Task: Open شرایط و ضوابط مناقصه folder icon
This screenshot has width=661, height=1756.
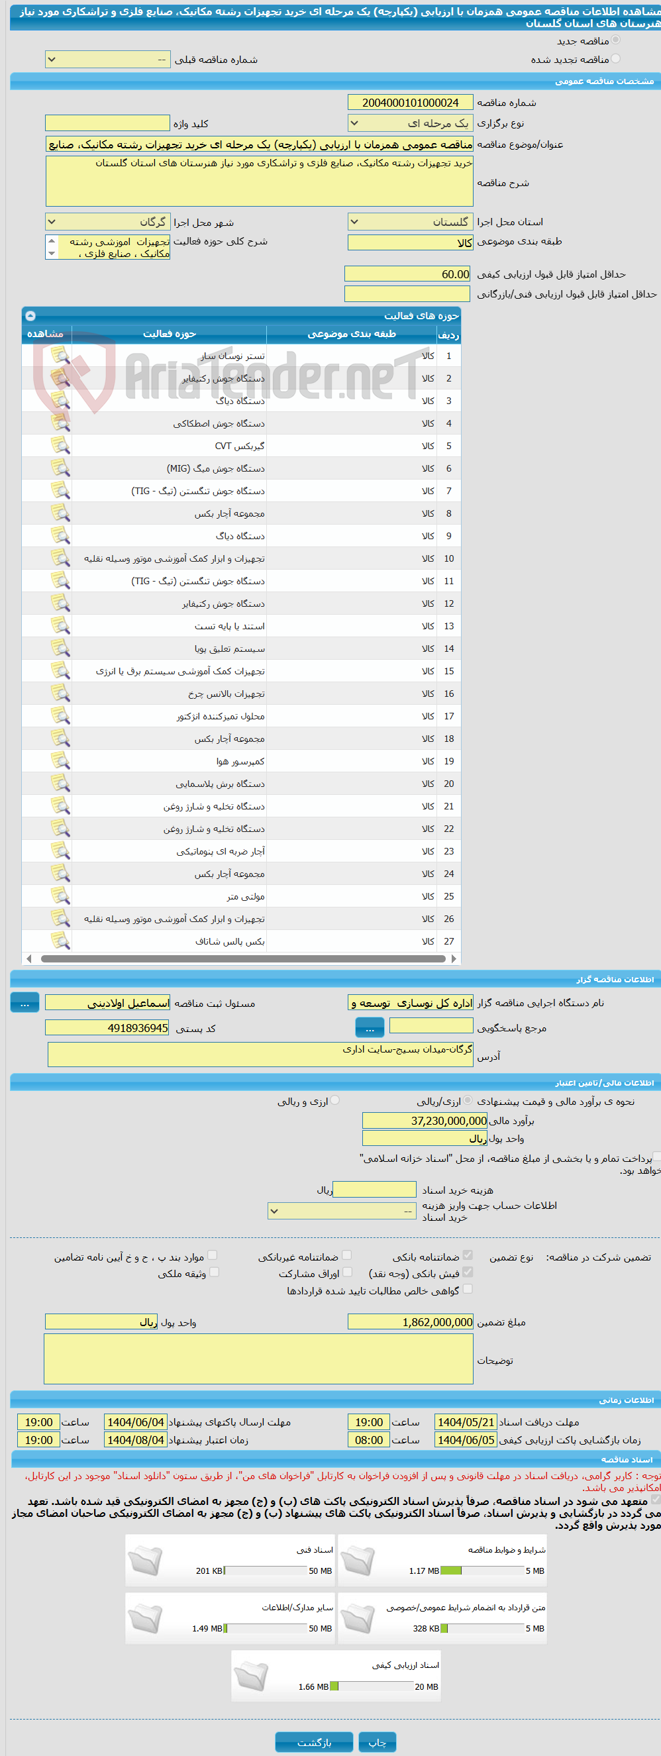Action: (x=358, y=1561)
